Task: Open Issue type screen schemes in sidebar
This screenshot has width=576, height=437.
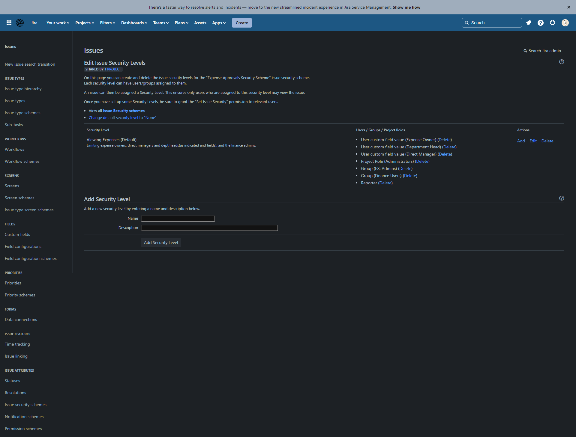Action: coord(29,210)
